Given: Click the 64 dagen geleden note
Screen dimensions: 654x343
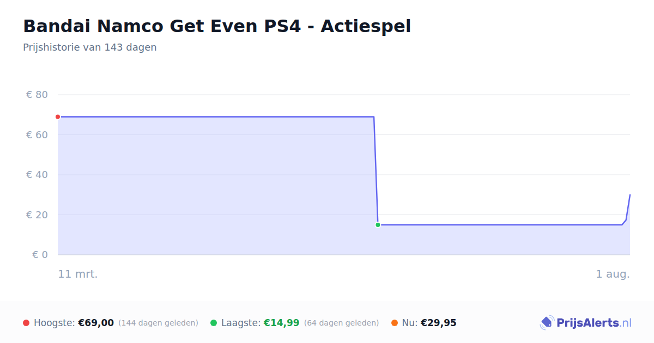Looking at the screenshot, I should click(341, 323).
